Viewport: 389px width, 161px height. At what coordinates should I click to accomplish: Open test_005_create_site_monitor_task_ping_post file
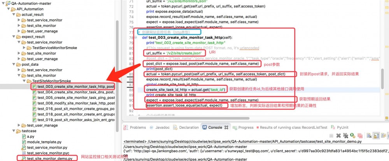click(x=76, y=98)
